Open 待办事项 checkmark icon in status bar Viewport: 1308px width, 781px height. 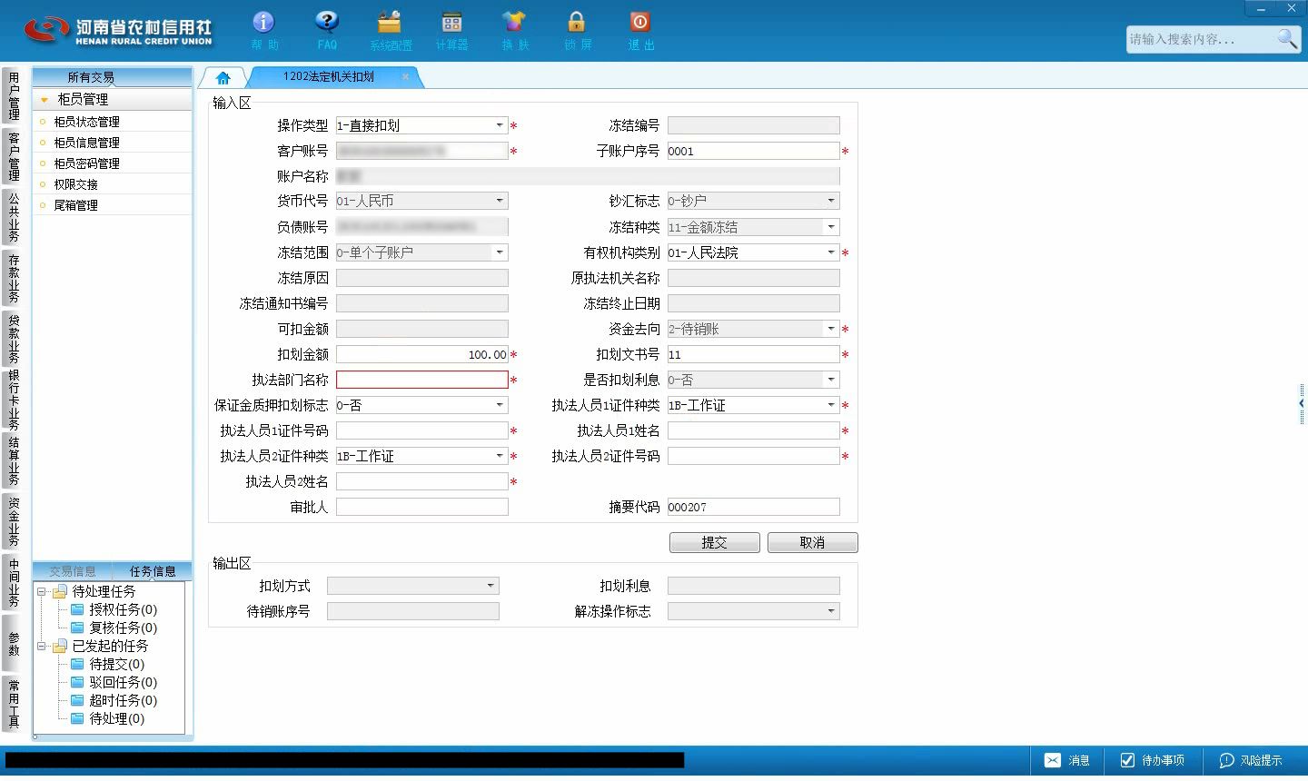pyautogui.click(x=1127, y=760)
